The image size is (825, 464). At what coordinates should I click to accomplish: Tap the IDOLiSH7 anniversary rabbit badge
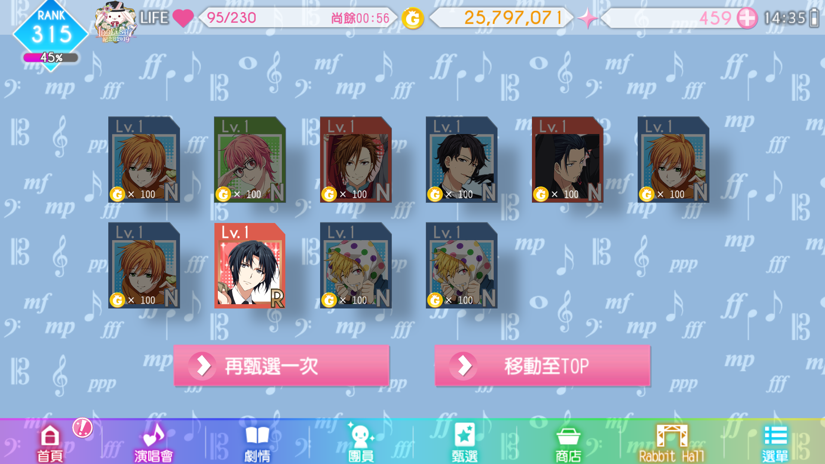(115, 22)
